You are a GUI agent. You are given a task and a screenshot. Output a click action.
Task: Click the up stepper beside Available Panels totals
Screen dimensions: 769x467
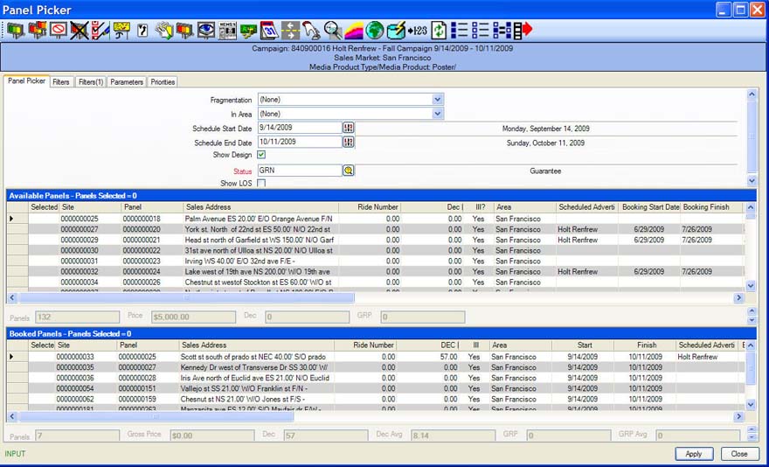[752, 311]
